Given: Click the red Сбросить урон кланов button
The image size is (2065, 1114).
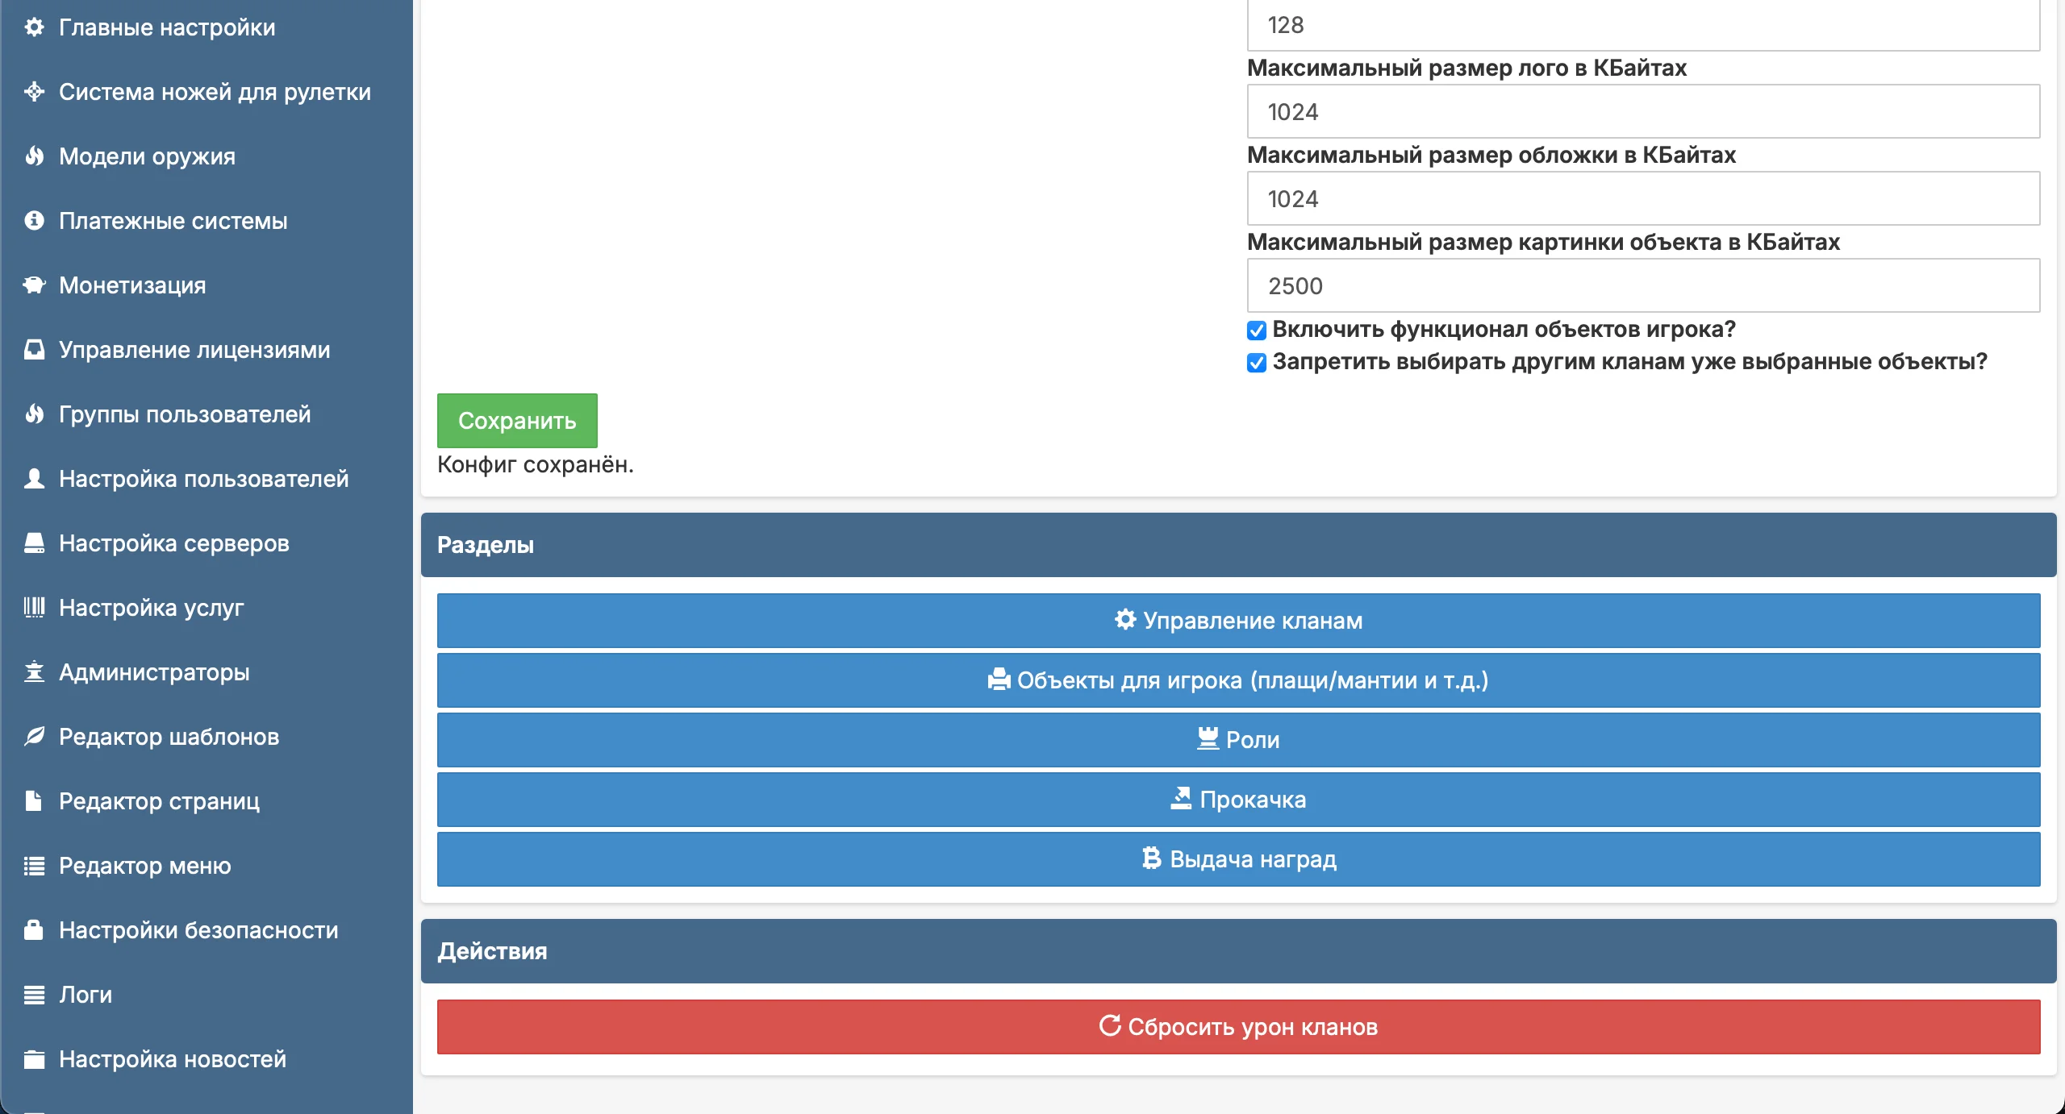Looking at the screenshot, I should click(x=1239, y=1027).
